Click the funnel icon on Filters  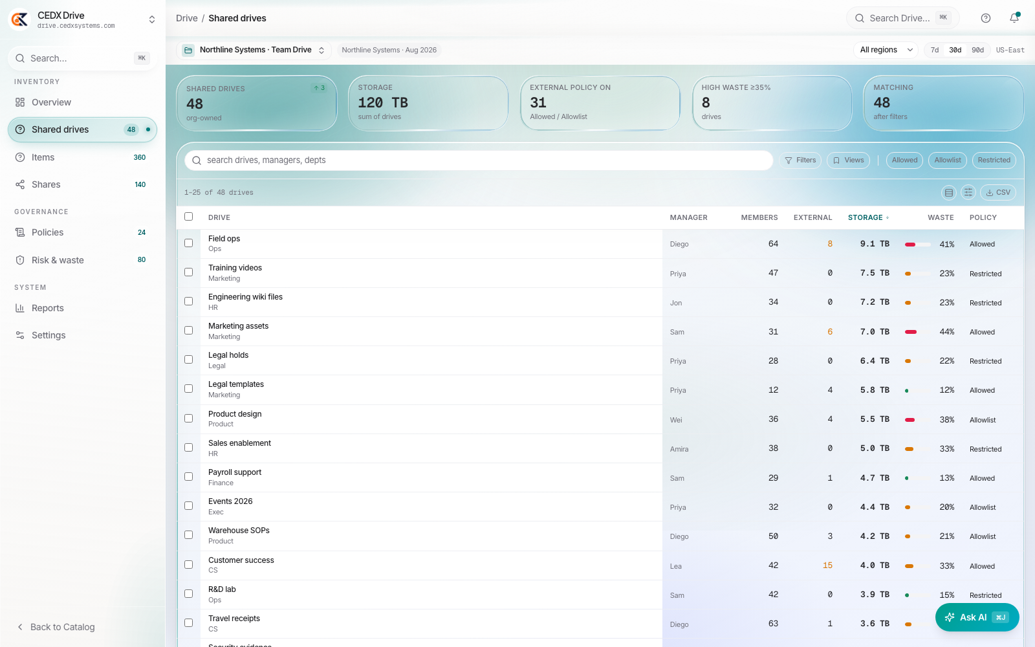click(789, 160)
